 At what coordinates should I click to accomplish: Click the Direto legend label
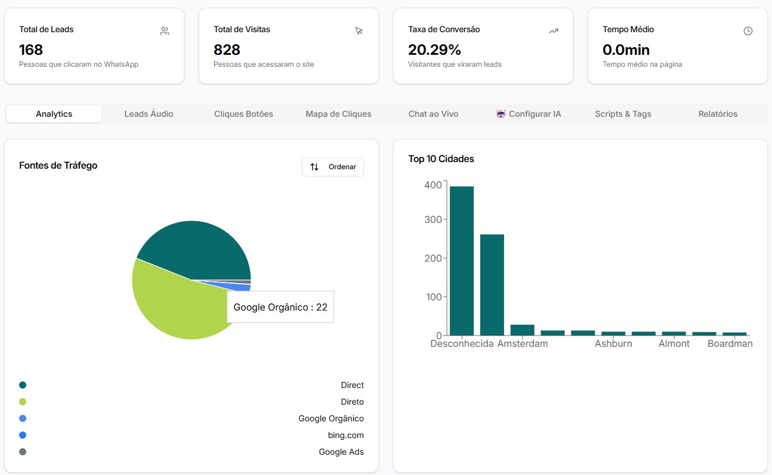pyautogui.click(x=353, y=402)
